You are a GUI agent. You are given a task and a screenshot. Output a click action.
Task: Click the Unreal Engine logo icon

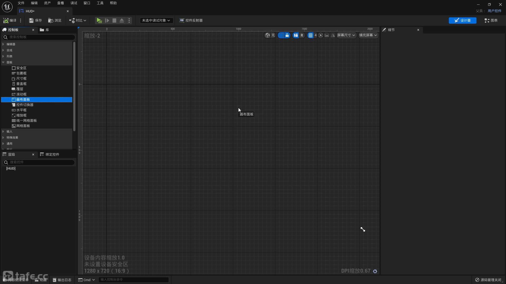7,7
